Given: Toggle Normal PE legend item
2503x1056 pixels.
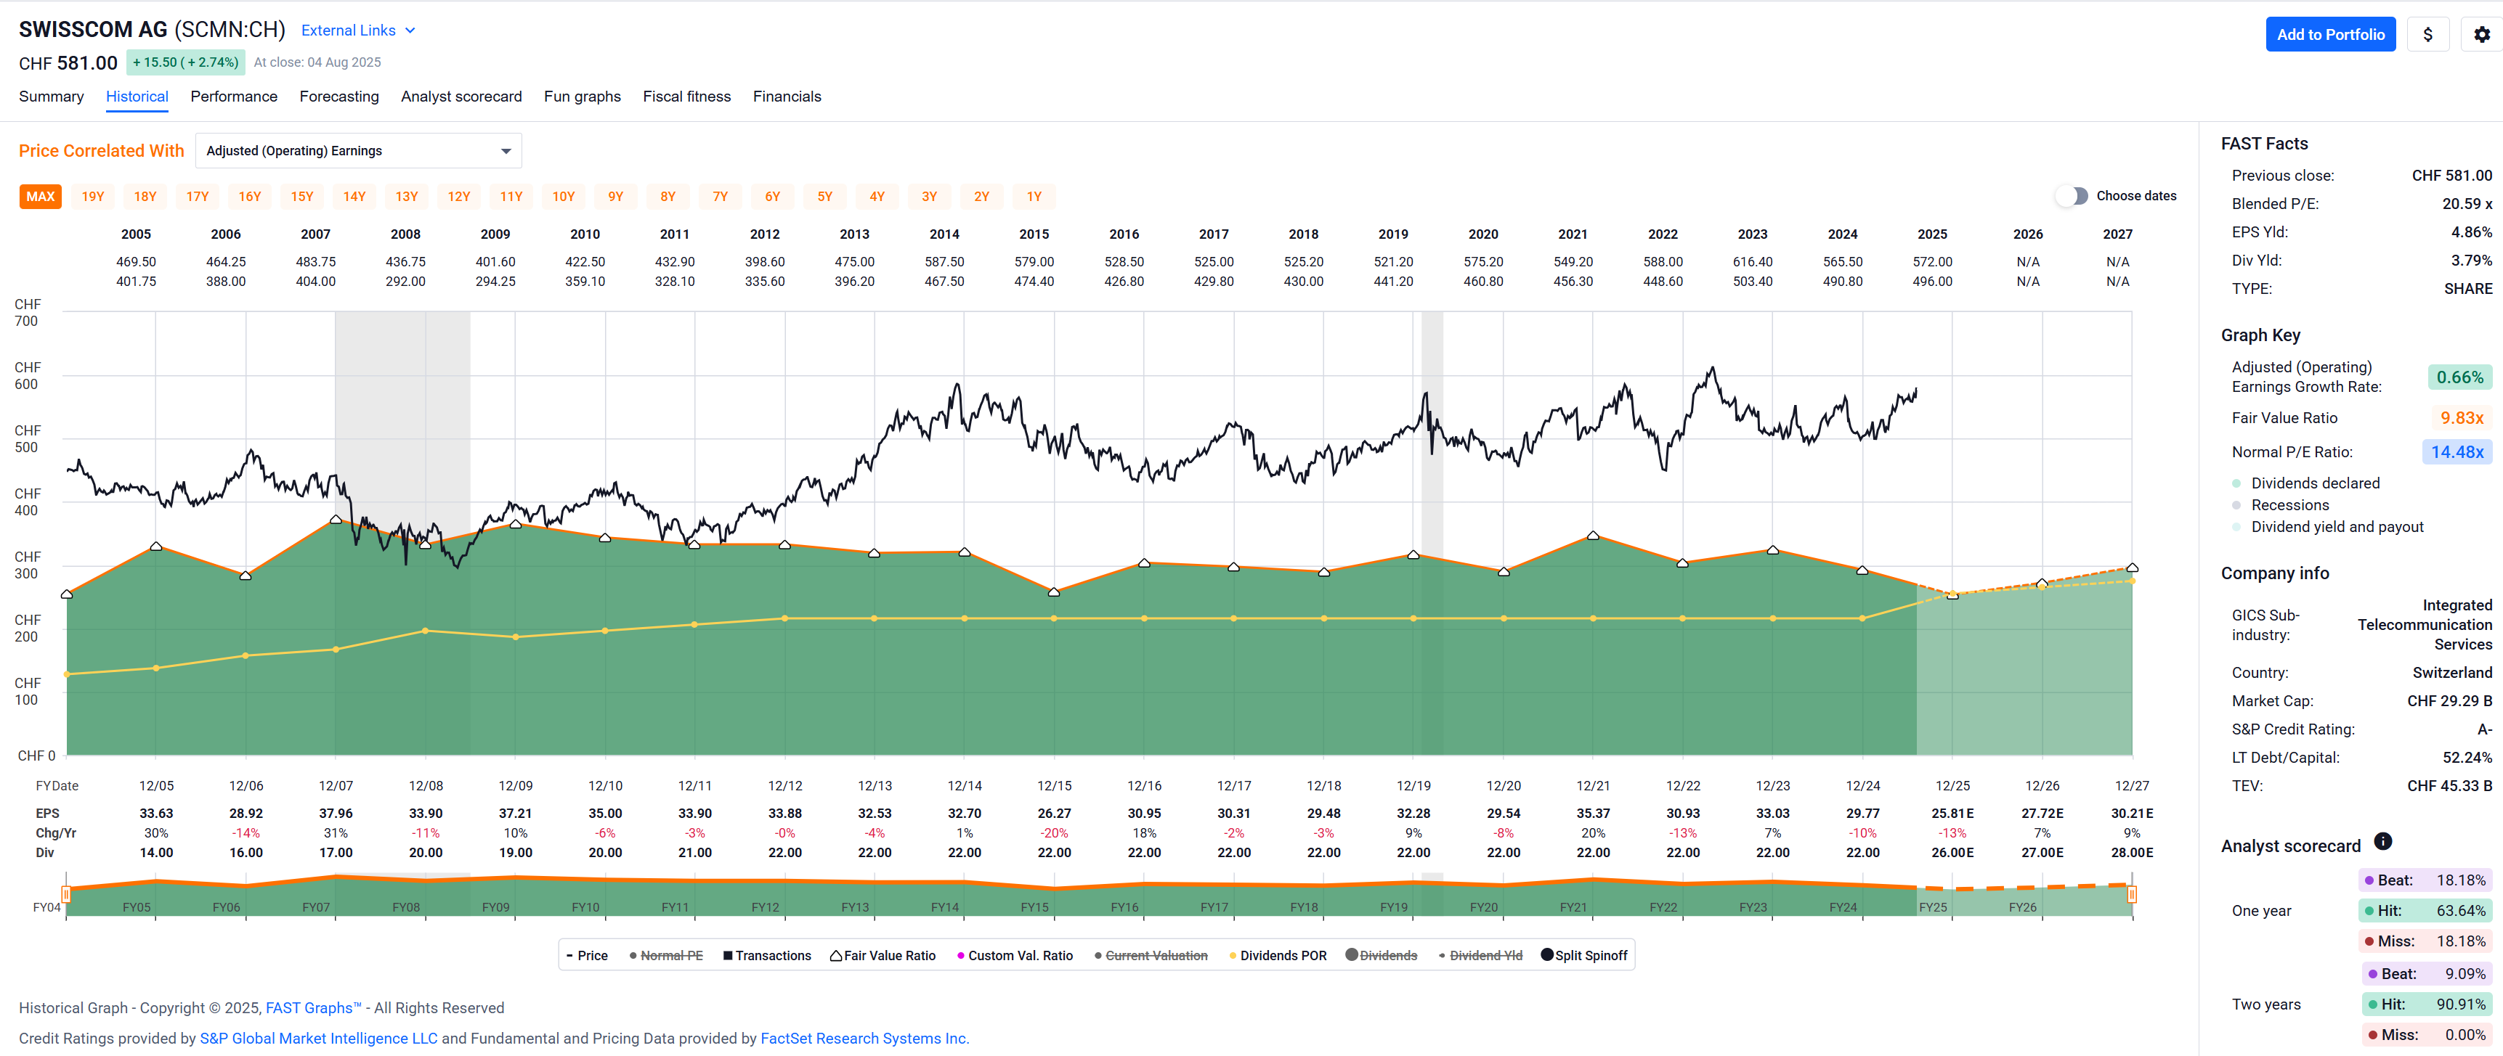Looking at the screenshot, I should pyautogui.click(x=665, y=955).
